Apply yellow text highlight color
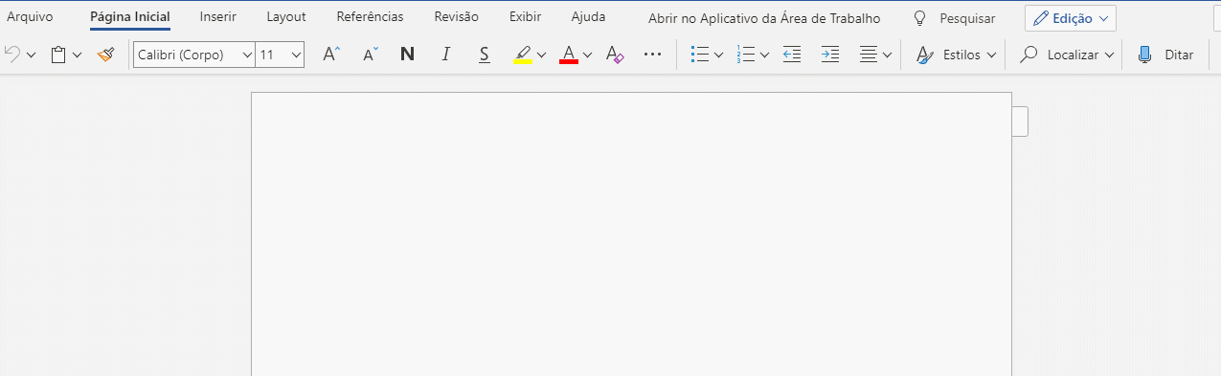The image size is (1221, 376). (x=523, y=55)
